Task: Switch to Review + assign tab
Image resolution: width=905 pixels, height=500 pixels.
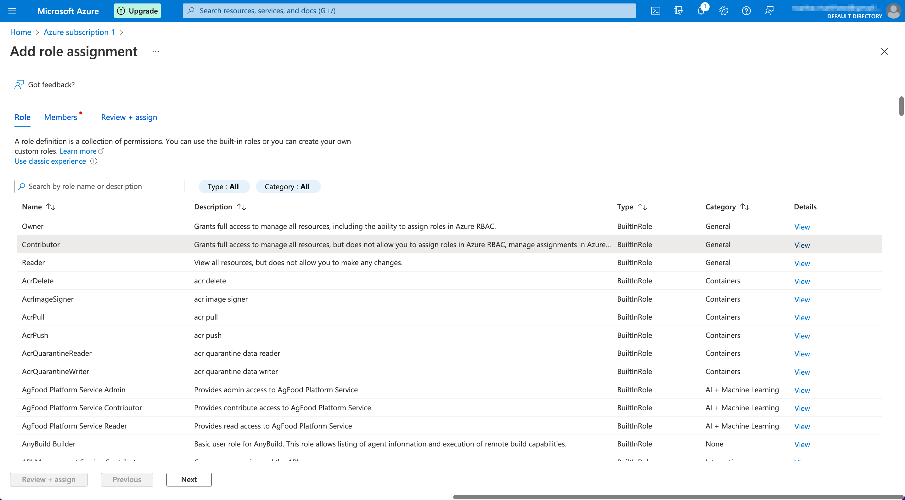Action: [x=129, y=117]
